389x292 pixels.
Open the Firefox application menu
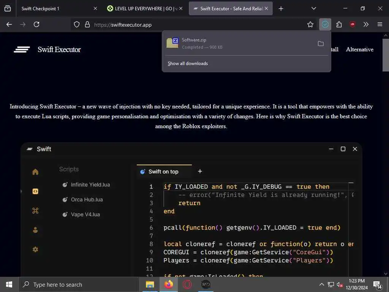(380, 24)
